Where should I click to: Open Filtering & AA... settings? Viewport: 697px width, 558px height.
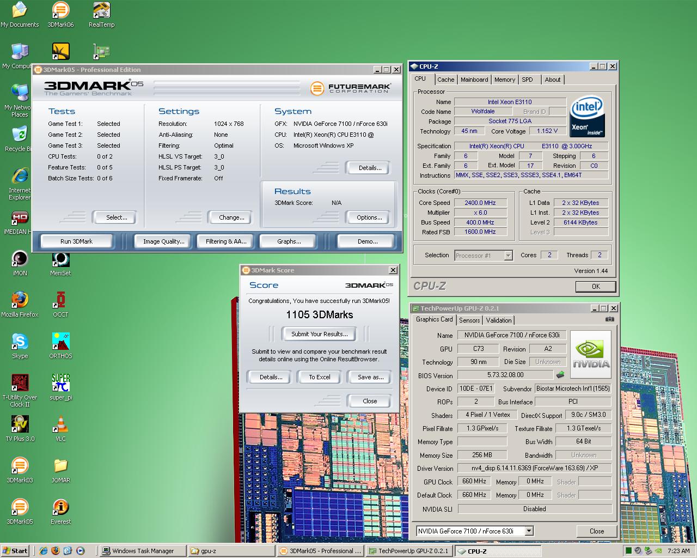pyautogui.click(x=226, y=241)
